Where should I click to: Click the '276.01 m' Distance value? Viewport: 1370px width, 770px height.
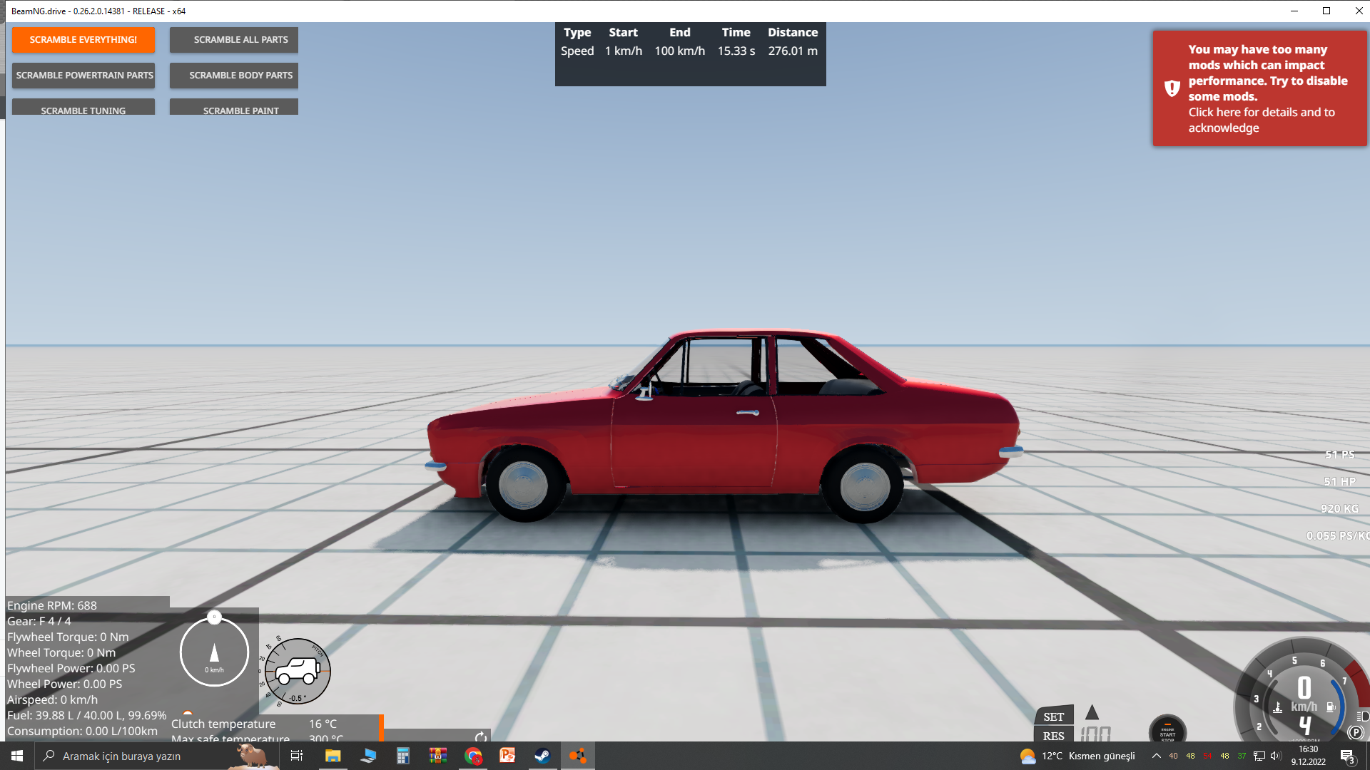[x=793, y=51]
